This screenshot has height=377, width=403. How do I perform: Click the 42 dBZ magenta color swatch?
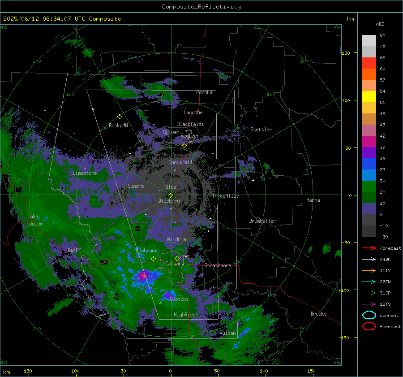point(369,141)
